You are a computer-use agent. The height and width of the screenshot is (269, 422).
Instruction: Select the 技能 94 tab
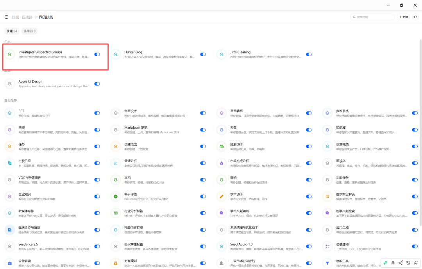pyautogui.click(x=12, y=31)
